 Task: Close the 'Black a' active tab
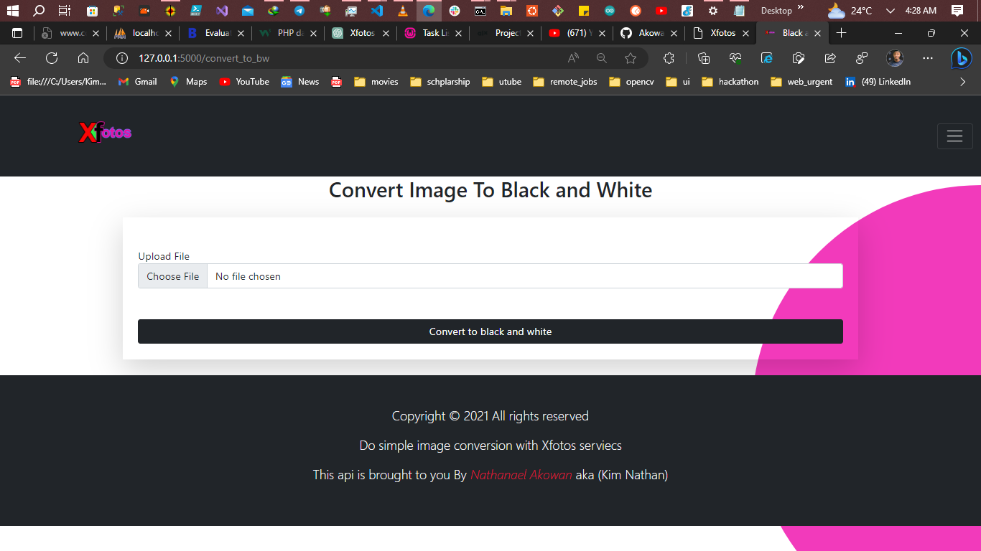tap(817, 33)
